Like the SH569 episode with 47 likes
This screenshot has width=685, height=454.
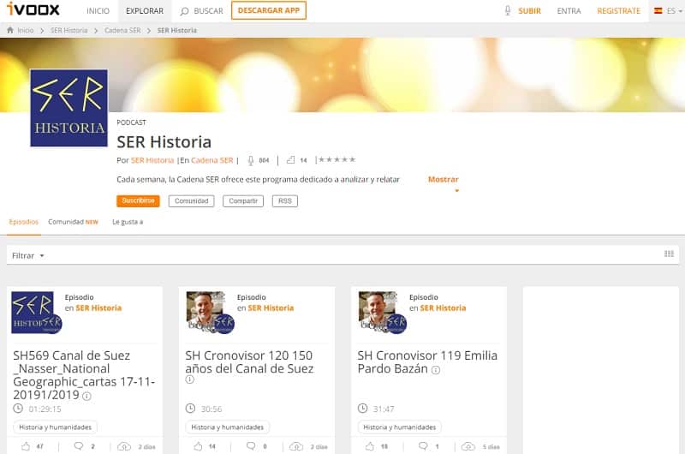pos(26,446)
